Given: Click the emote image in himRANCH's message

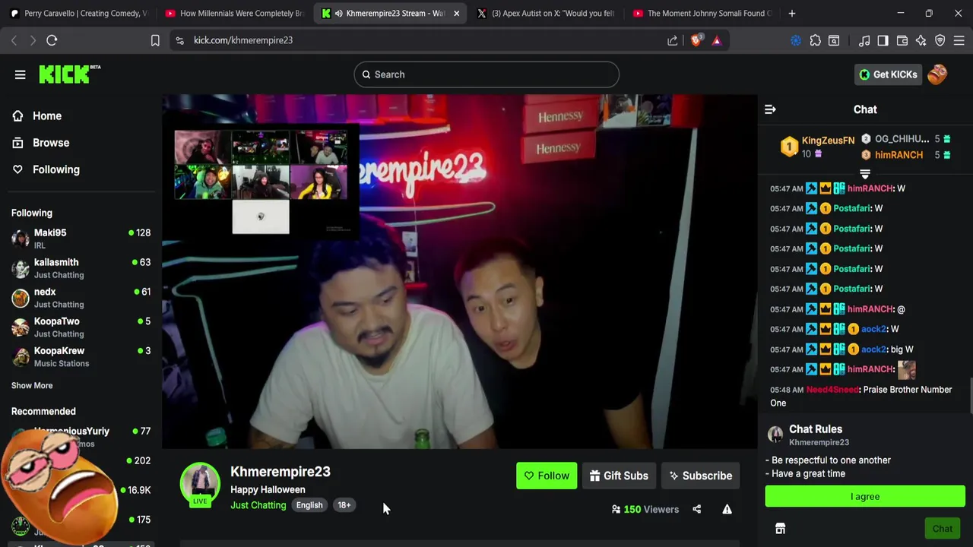Looking at the screenshot, I should coord(906,369).
